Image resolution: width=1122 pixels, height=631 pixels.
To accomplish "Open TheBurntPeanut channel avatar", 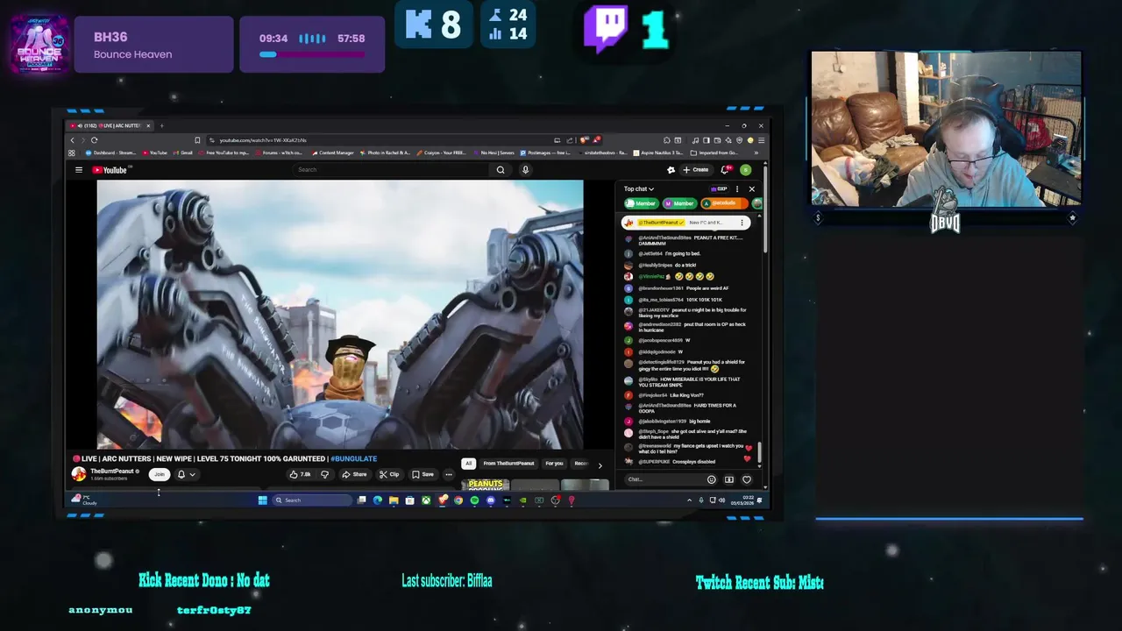I will point(79,474).
